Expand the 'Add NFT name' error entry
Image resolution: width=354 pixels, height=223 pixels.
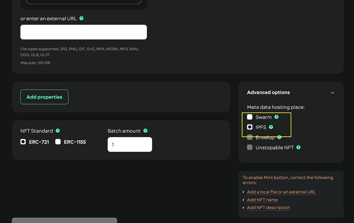click(x=243, y=200)
